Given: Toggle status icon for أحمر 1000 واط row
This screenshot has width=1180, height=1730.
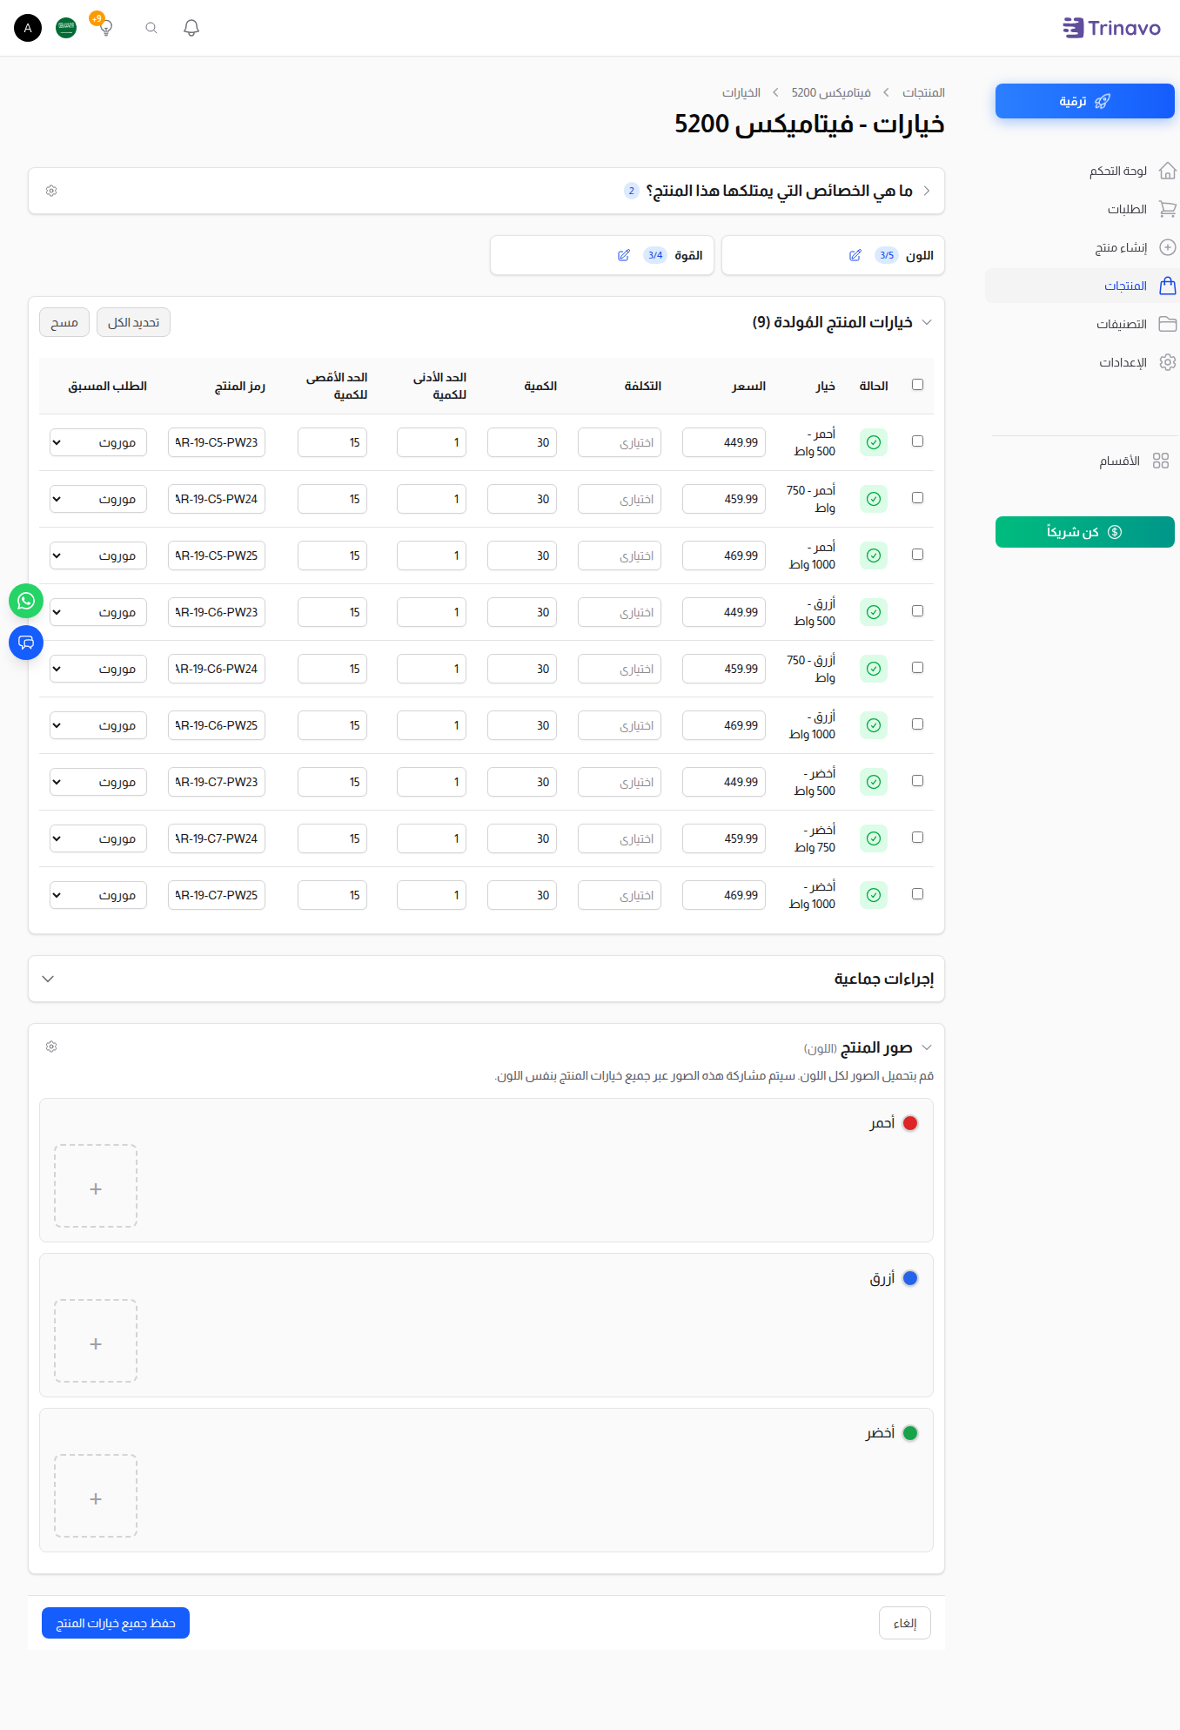Looking at the screenshot, I should click(874, 555).
